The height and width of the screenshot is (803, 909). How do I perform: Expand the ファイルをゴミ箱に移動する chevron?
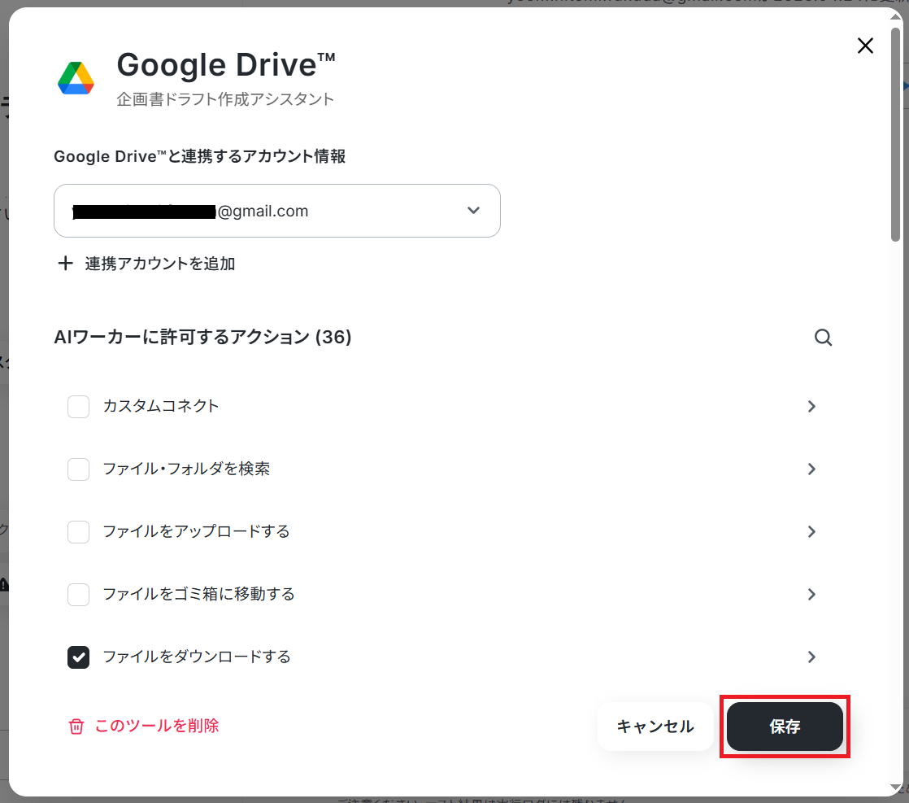coord(811,595)
